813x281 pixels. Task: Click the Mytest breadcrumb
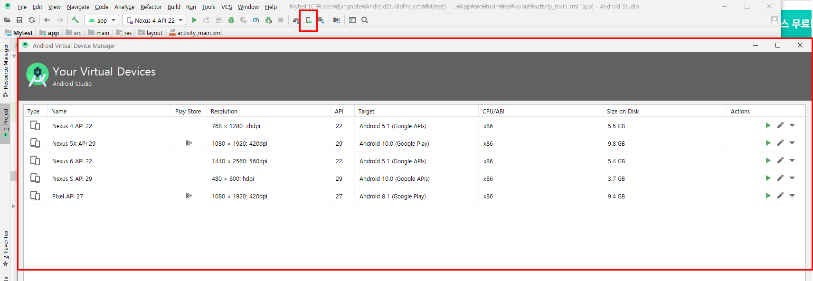point(19,33)
